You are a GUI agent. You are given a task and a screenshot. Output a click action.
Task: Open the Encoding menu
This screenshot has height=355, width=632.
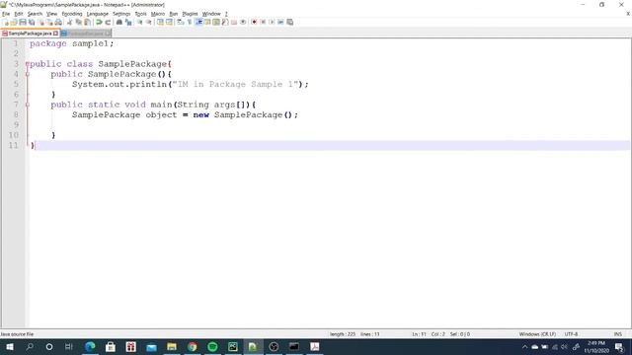pyautogui.click(x=72, y=14)
